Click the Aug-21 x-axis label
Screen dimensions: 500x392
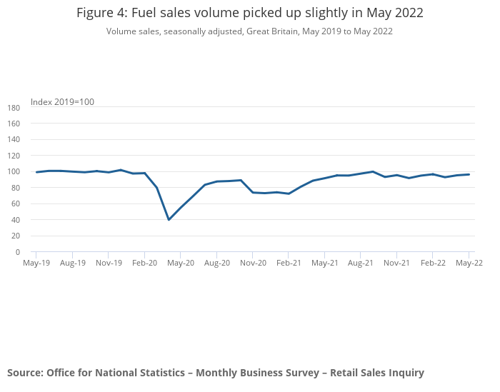coord(361,263)
